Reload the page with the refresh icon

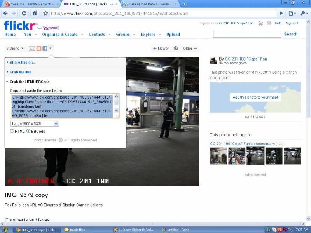(x=24, y=13)
